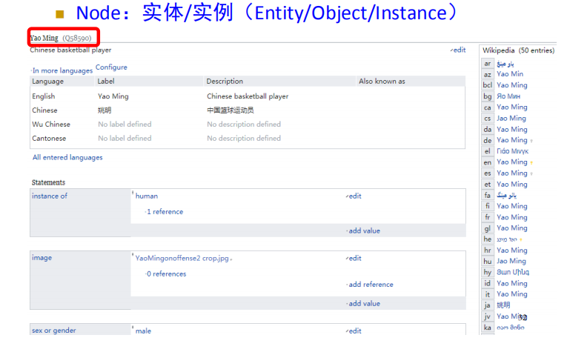The height and width of the screenshot is (355, 567).
Task: Open the it Wikipedia link Yao Ming
Action: 512,294
